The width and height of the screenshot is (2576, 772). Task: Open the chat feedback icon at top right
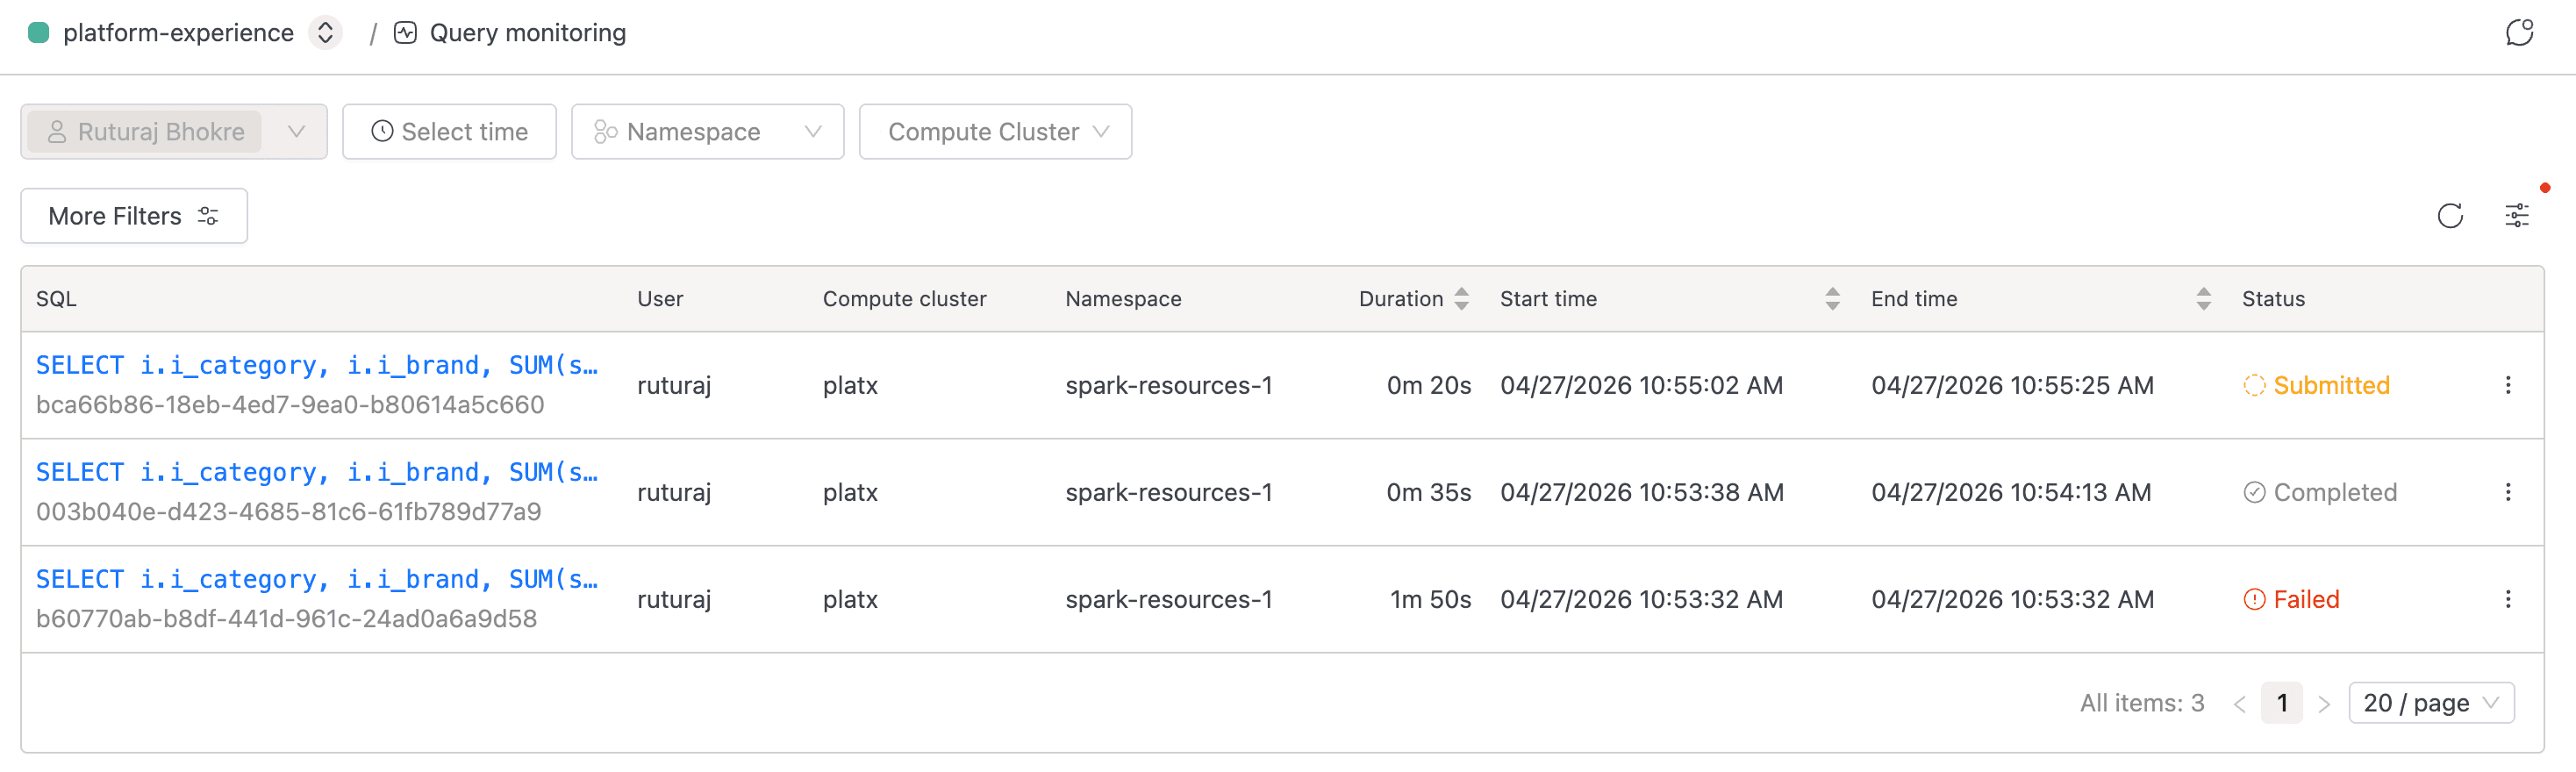[x=2518, y=33]
